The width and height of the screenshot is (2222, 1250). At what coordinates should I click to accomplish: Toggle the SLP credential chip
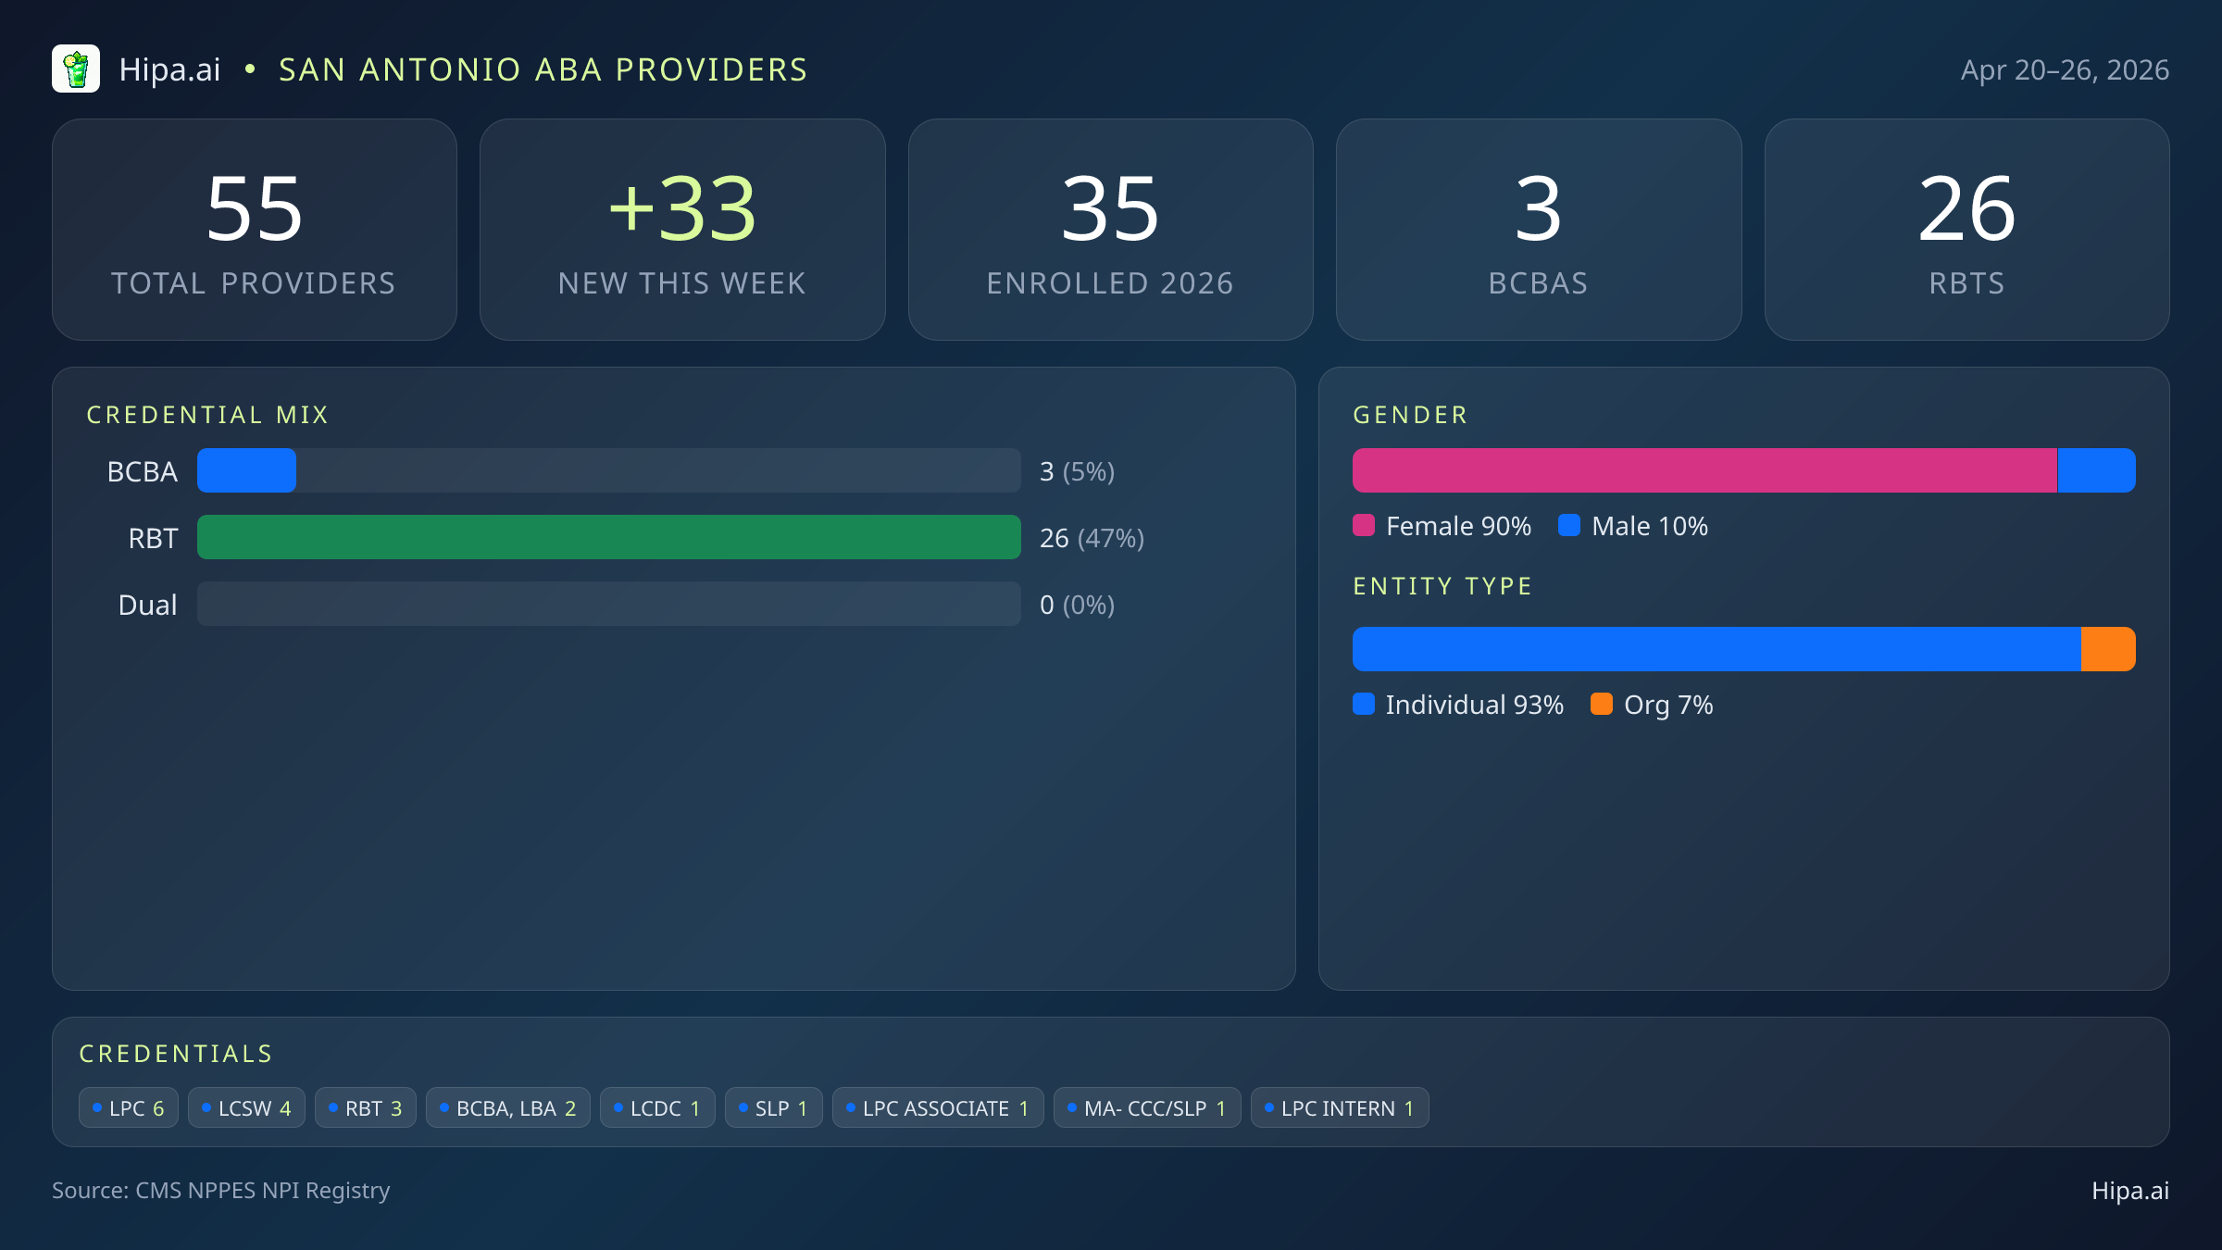coord(773,1107)
